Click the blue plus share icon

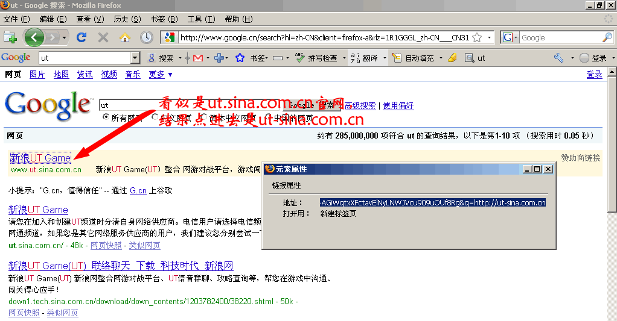219,58
